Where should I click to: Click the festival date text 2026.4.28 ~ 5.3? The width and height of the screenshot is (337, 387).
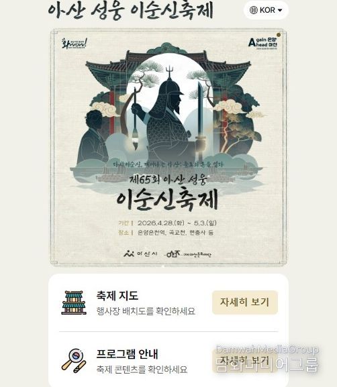(x=177, y=223)
